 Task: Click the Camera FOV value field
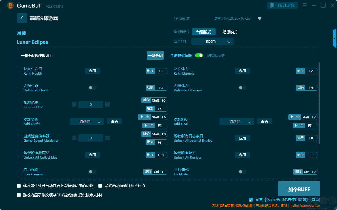click(x=91, y=104)
